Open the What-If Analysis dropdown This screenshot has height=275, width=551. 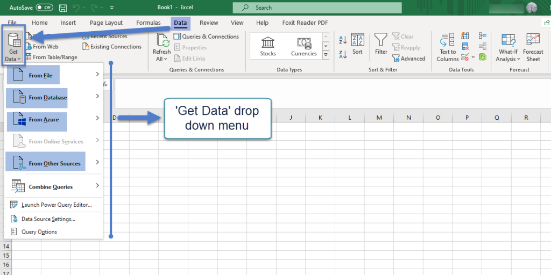pos(508,48)
